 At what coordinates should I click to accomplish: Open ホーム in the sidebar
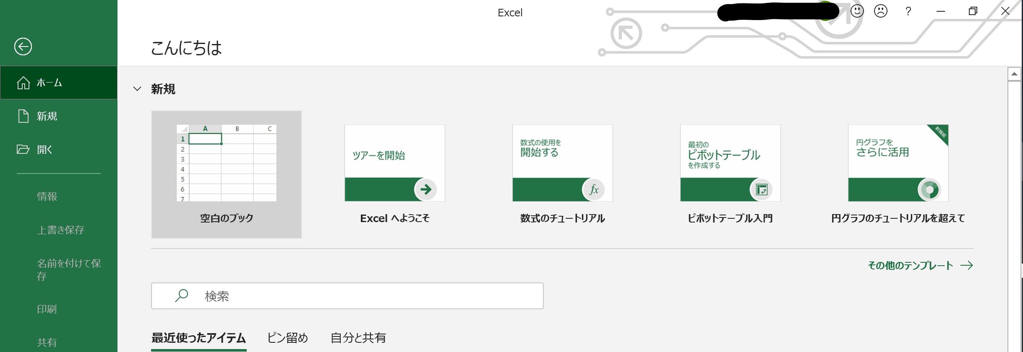tap(59, 83)
